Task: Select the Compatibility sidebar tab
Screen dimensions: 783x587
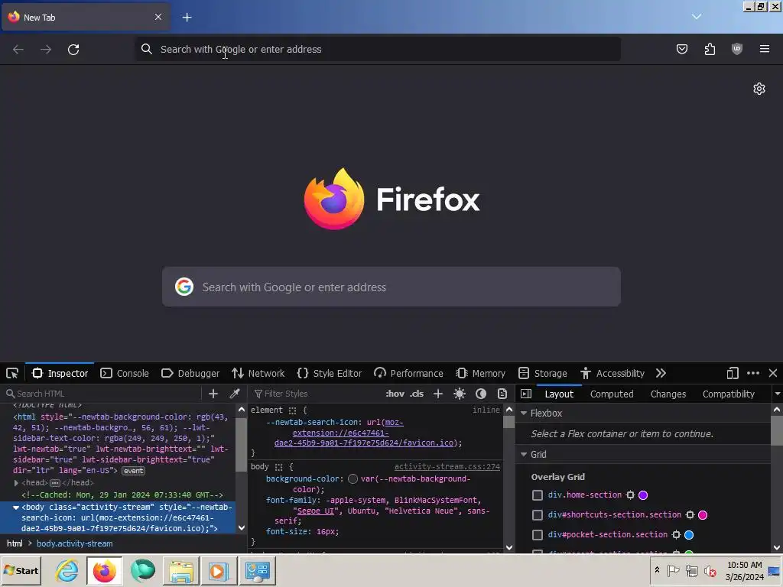Action: (x=729, y=394)
